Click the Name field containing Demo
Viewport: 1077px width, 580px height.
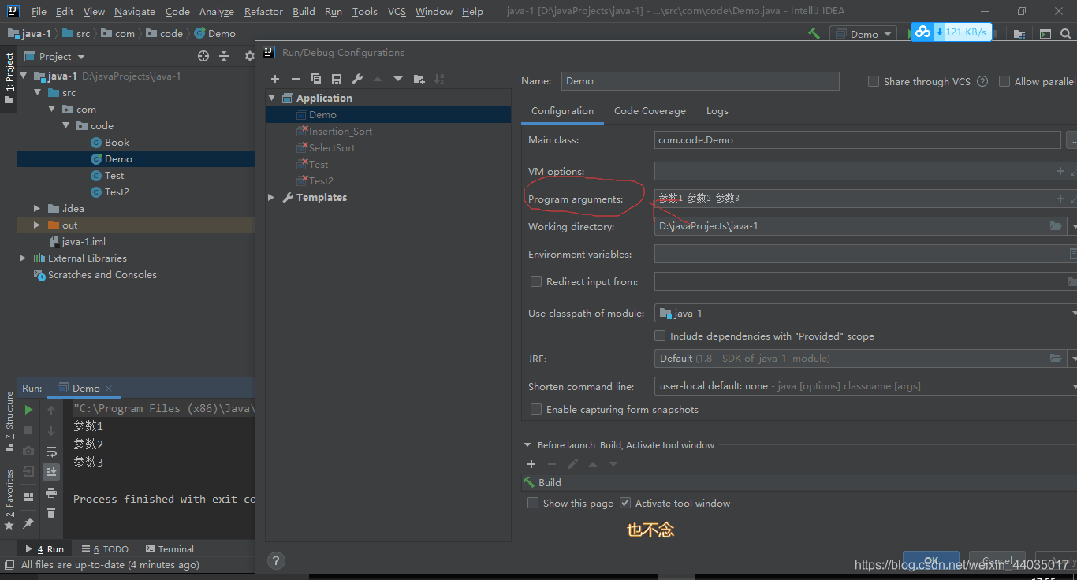pos(700,81)
